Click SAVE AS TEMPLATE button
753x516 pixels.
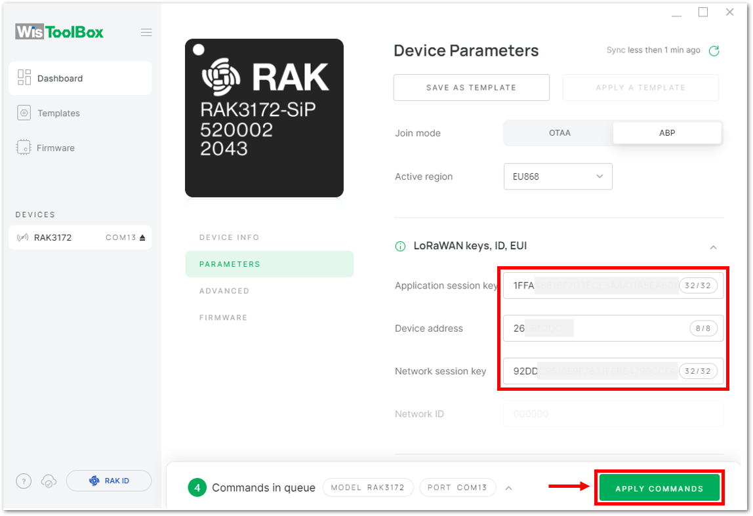[471, 87]
